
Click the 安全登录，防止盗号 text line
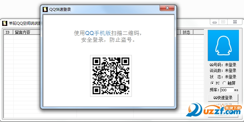pyautogui.click(x=108, y=40)
